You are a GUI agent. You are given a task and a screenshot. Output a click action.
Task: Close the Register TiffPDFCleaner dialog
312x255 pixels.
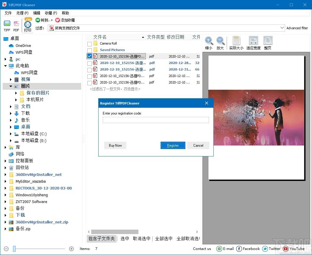[x=207, y=103]
